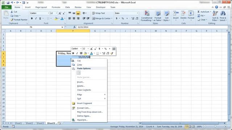
Task: Choose Format Cells in context menu
Action: (x=89, y=108)
